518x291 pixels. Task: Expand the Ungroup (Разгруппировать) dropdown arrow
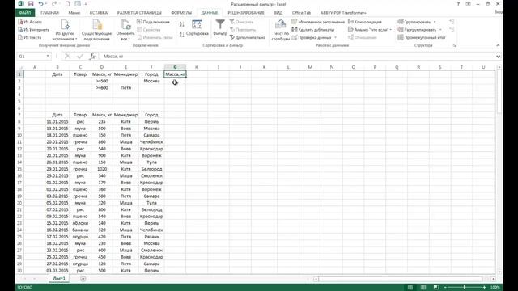pos(440,30)
